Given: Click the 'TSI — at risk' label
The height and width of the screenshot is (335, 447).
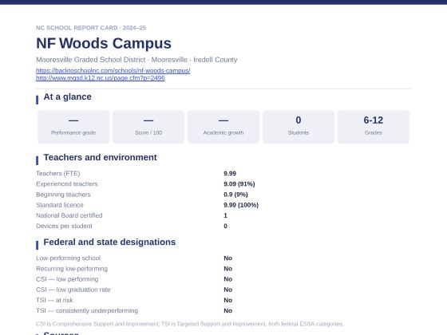Looking at the screenshot, I should [x=54, y=301].
